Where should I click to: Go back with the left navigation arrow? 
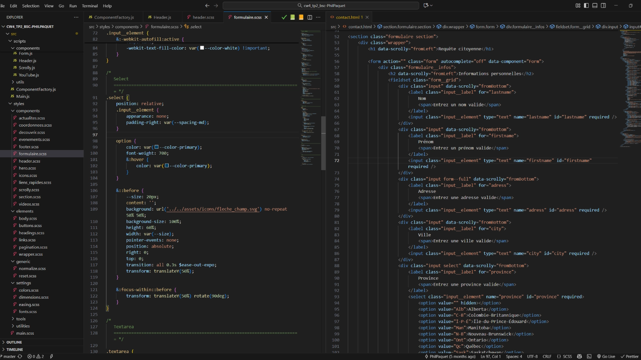[x=207, y=6]
